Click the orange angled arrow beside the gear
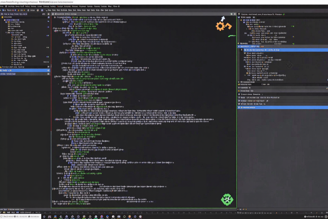The height and width of the screenshot is (219, 328). (x=228, y=26)
